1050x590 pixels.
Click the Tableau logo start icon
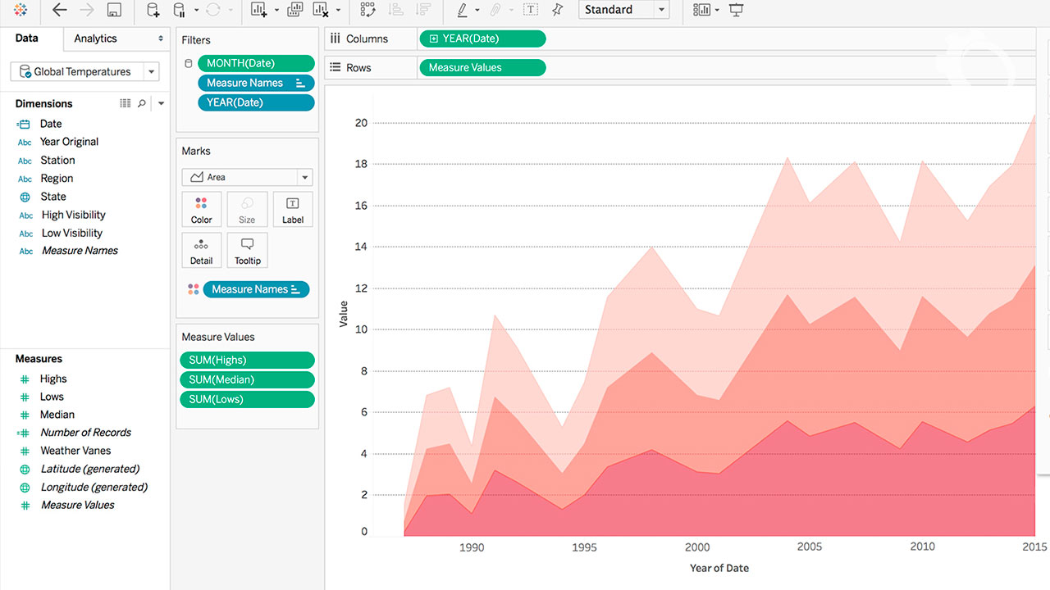click(x=21, y=10)
